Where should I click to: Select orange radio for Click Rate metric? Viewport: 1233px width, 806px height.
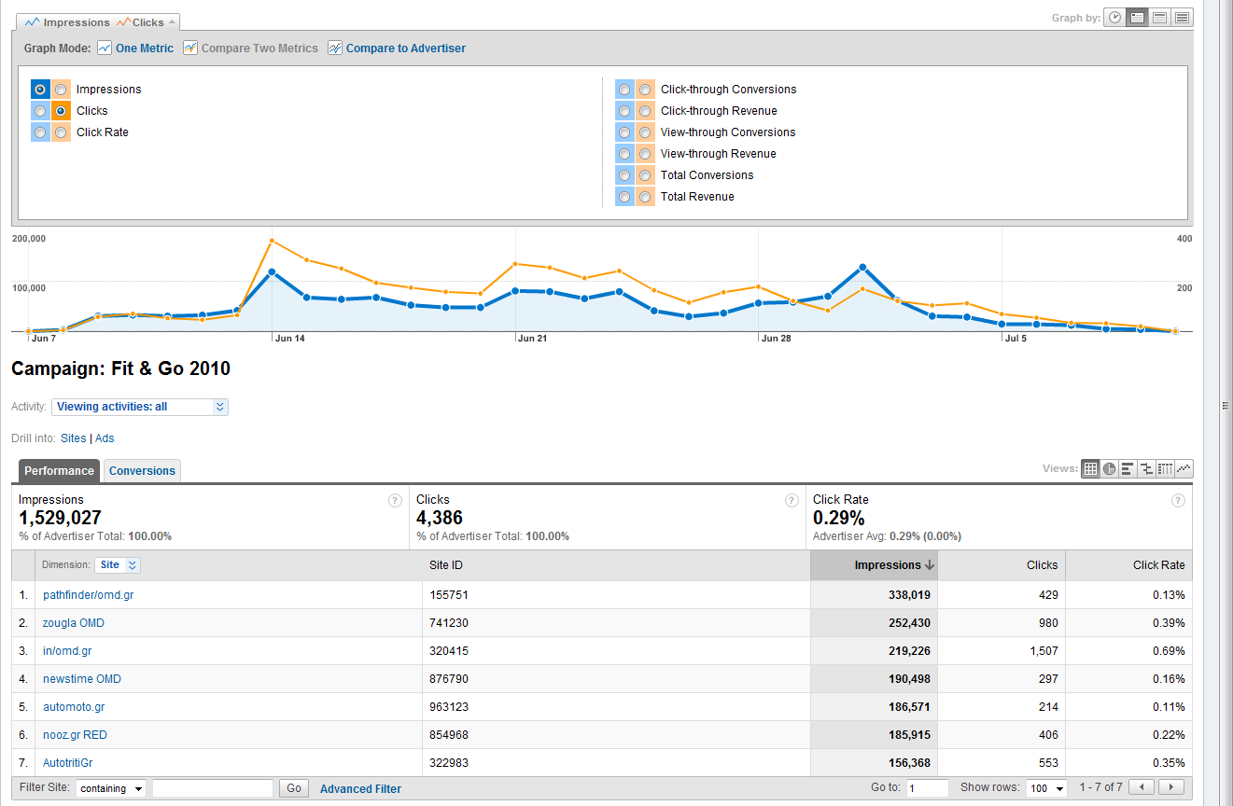point(61,132)
